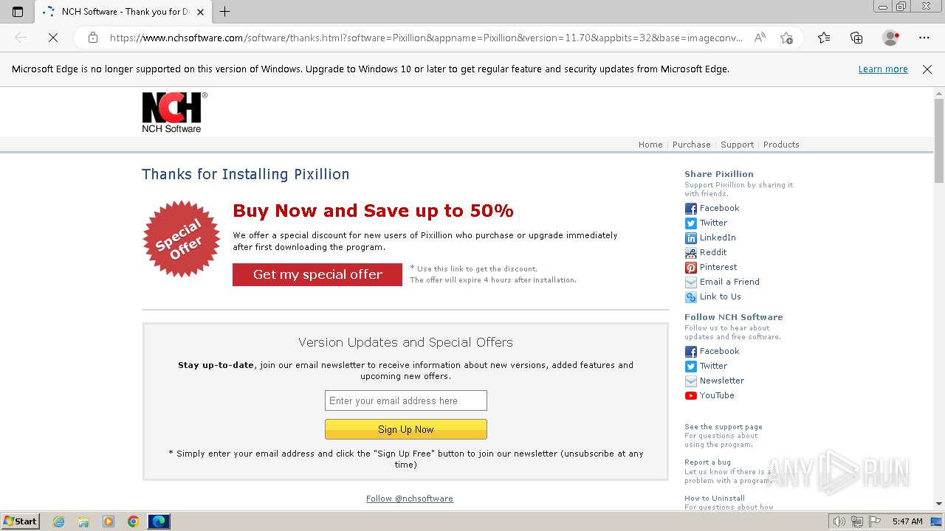Open Windows Media Player from the taskbar
Viewport: 945px width, 531px height.
[109, 521]
